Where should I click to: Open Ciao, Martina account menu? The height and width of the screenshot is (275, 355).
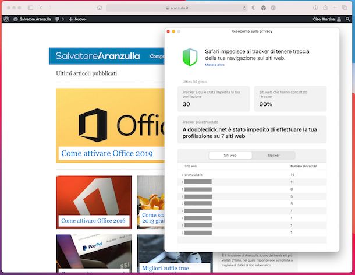[324, 19]
